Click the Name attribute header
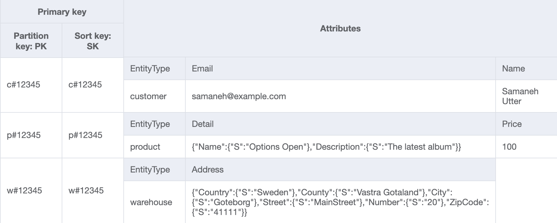Image resolution: width=557 pixels, height=223 pixels. click(x=513, y=69)
